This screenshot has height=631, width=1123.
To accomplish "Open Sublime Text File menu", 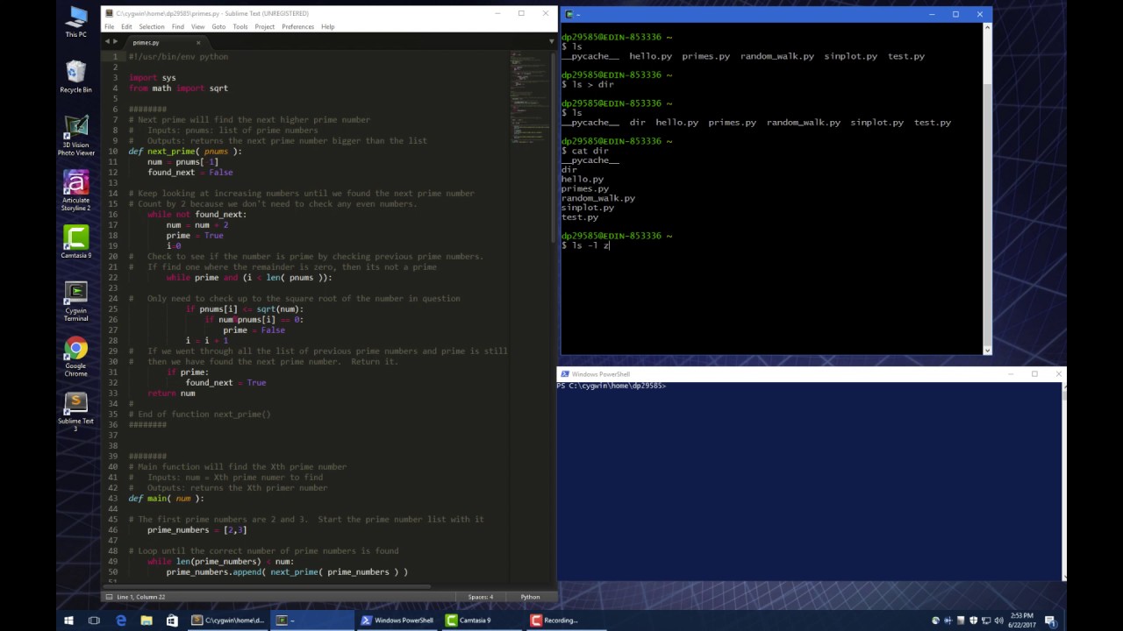I will [110, 26].
